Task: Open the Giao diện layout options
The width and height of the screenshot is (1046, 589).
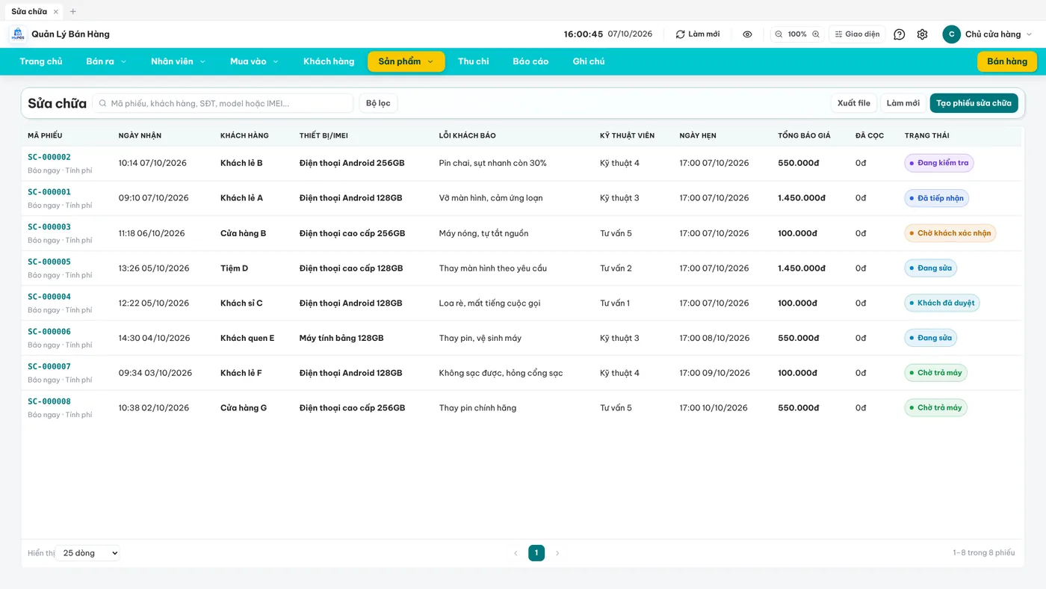Action: tap(857, 34)
